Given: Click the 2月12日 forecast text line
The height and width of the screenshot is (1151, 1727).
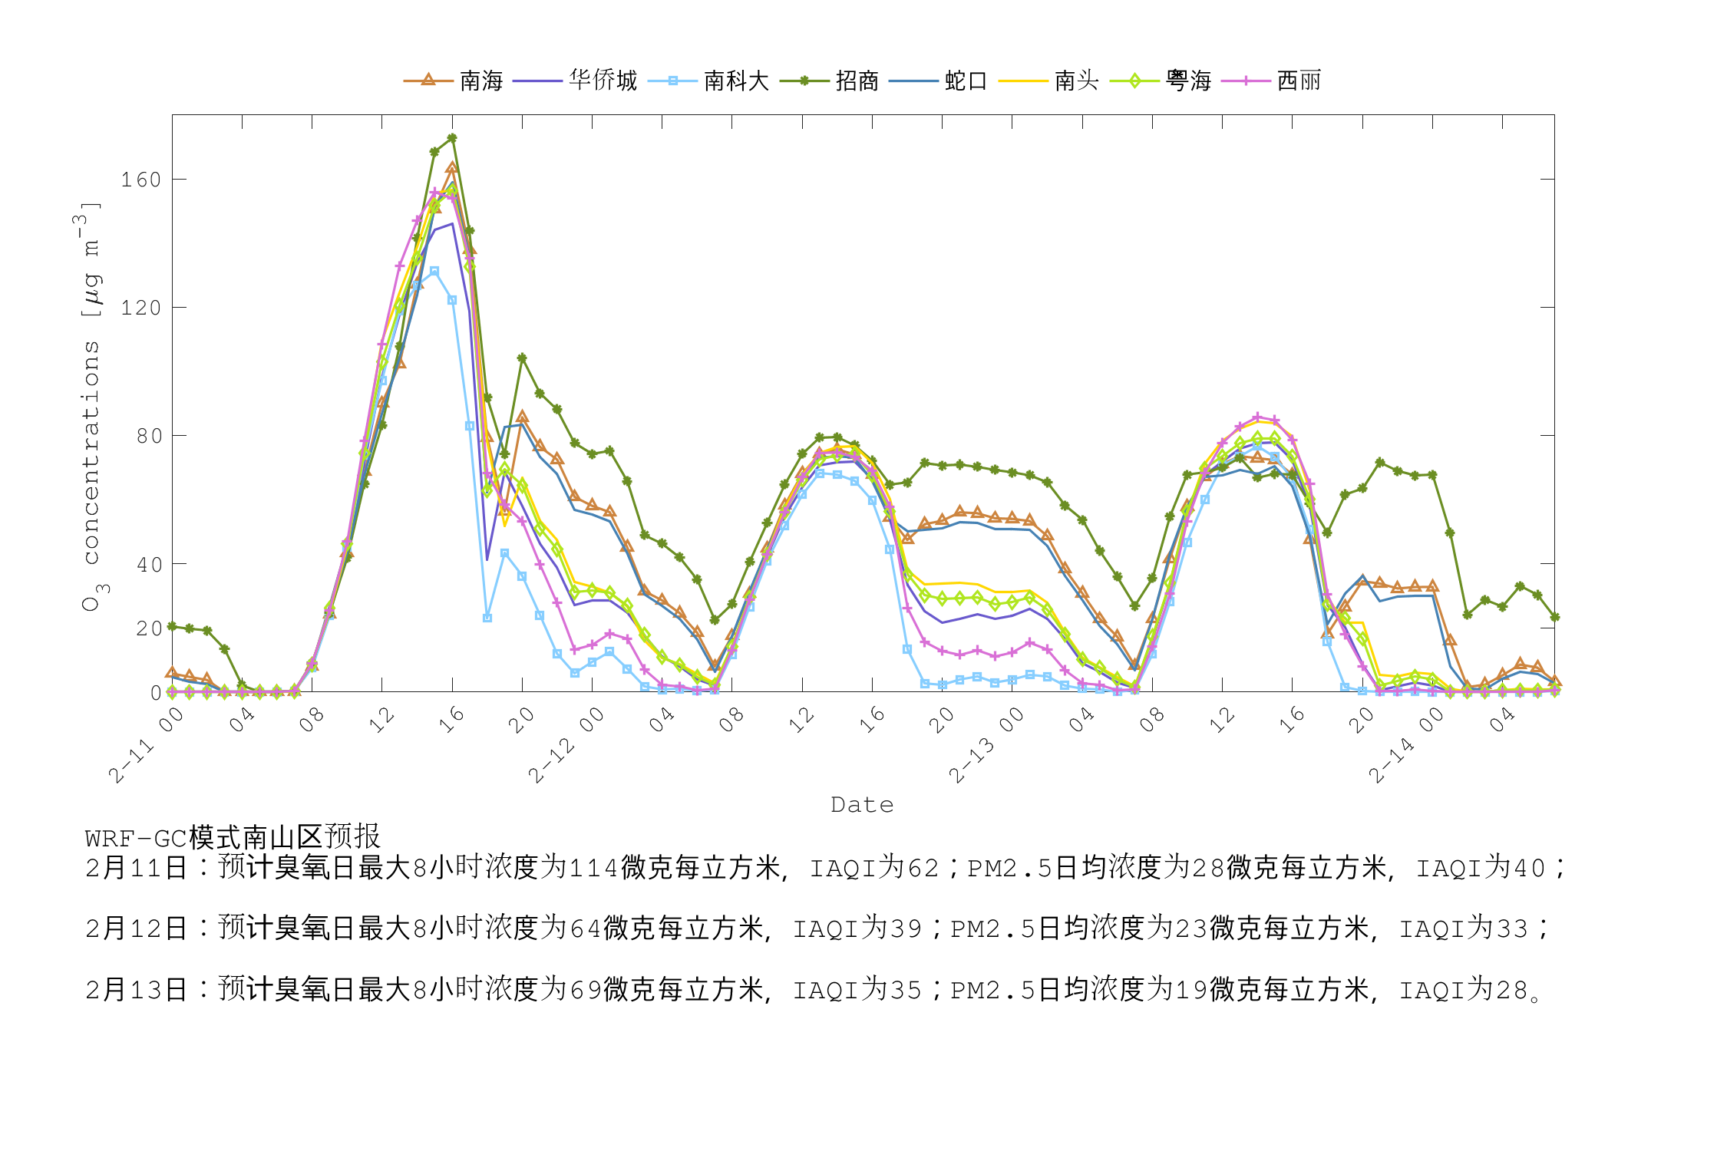Looking at the screenshot, I should click(817, 928).
